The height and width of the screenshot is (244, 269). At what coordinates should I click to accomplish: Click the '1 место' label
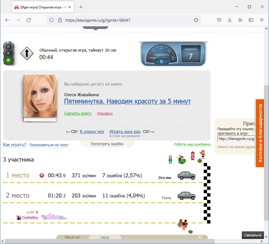(18, 175)
